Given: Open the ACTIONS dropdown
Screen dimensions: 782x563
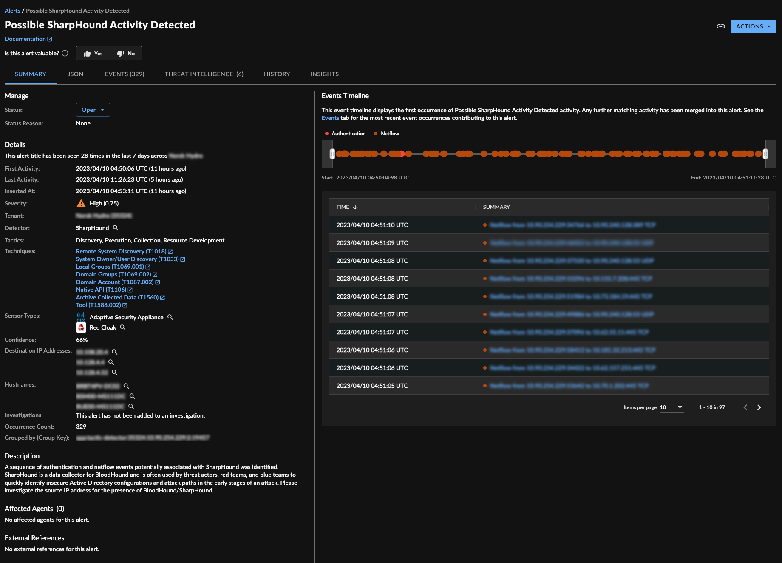Looking at the screenshot, I should tap(753, 26).
